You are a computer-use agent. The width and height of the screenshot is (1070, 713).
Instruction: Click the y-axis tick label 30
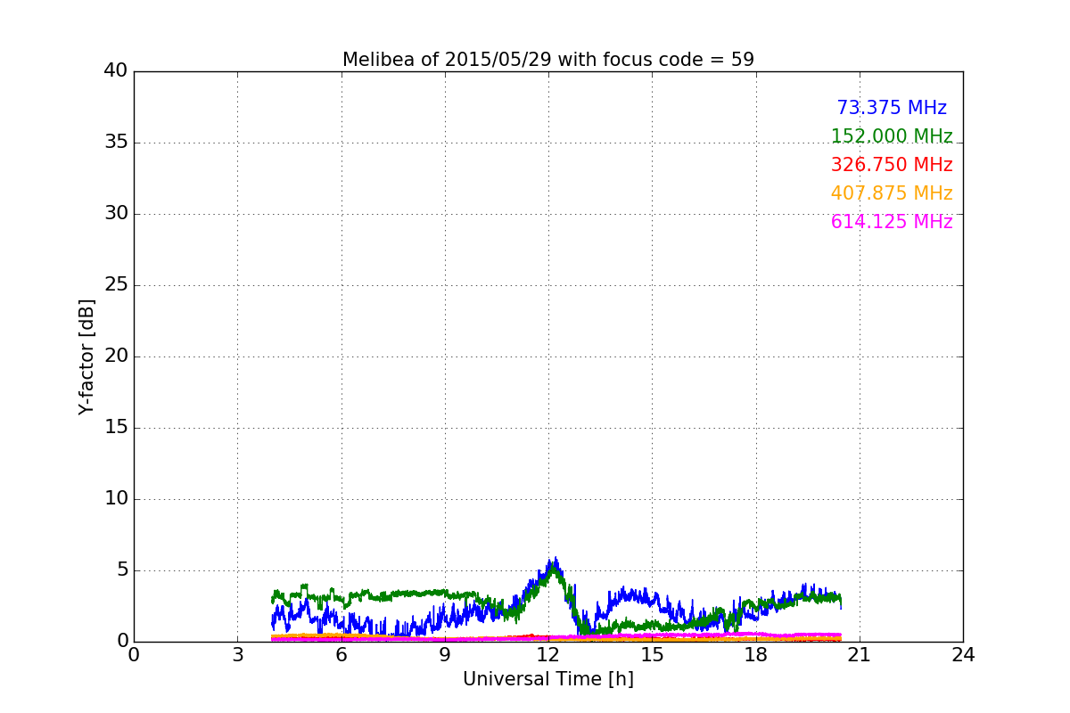tap(116, 214)
